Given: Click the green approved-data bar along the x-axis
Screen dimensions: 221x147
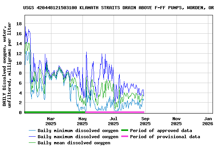Looking at the screenshot, I should [55, 112].
